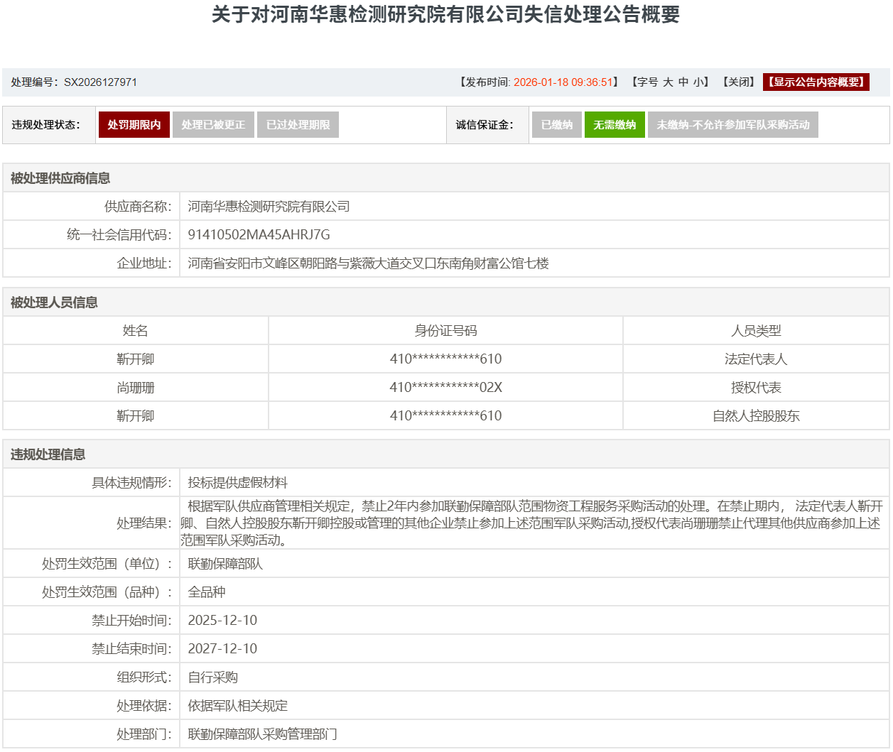Select the 已过处理期限 status tag
893x752 pixels.
point(298,125)
